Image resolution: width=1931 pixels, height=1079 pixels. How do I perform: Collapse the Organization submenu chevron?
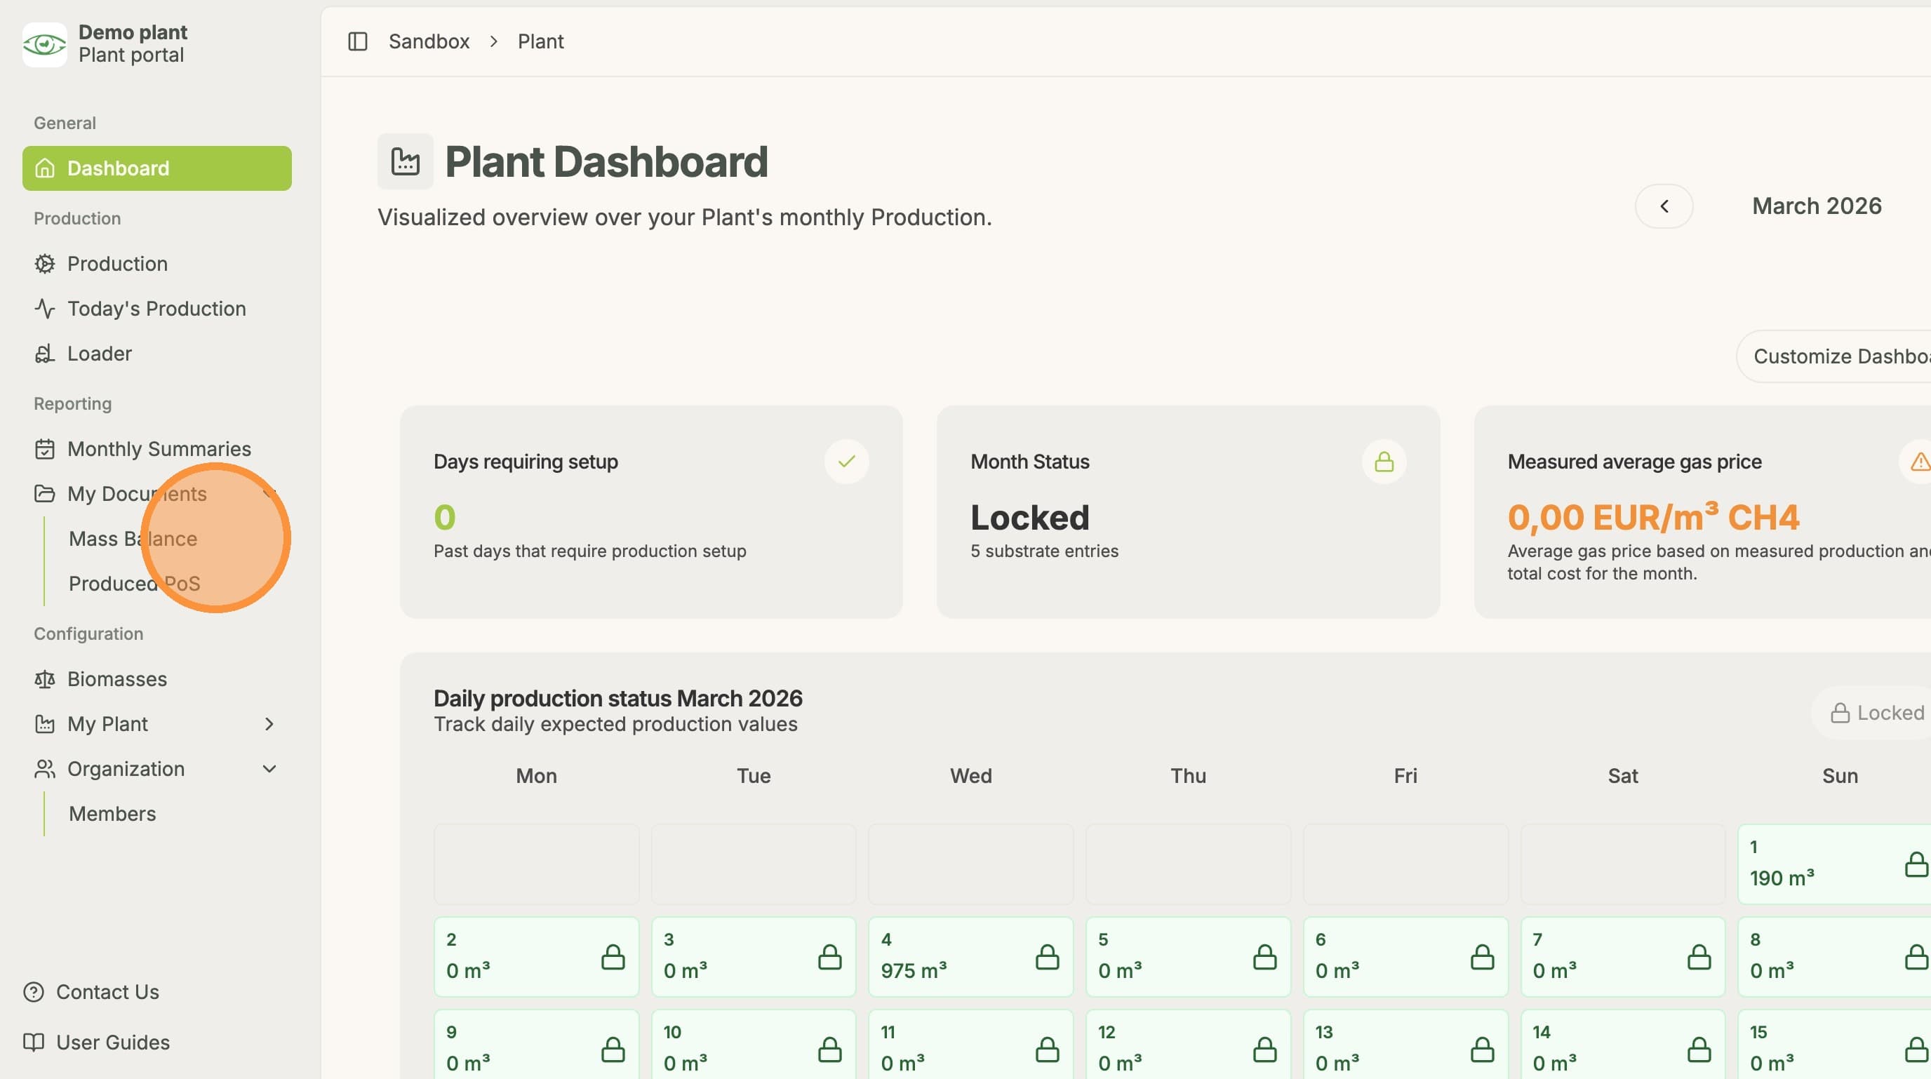coord(269,769)
